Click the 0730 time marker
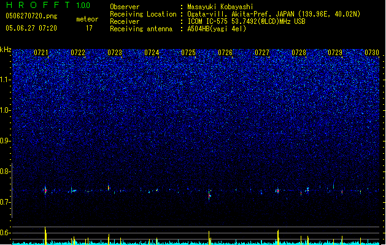Screen dimensions: 386x245 372,53
